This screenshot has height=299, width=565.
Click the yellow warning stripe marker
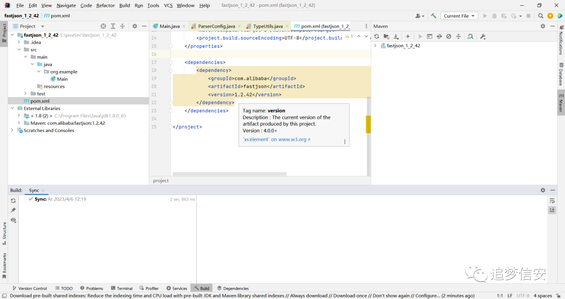[x=368, y=124]
